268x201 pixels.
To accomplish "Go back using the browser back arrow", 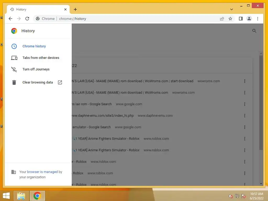I will 10,19.
